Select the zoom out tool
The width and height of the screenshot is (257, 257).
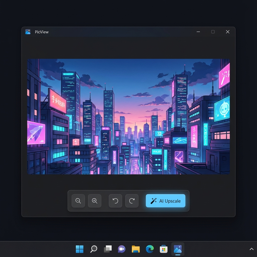78,201
